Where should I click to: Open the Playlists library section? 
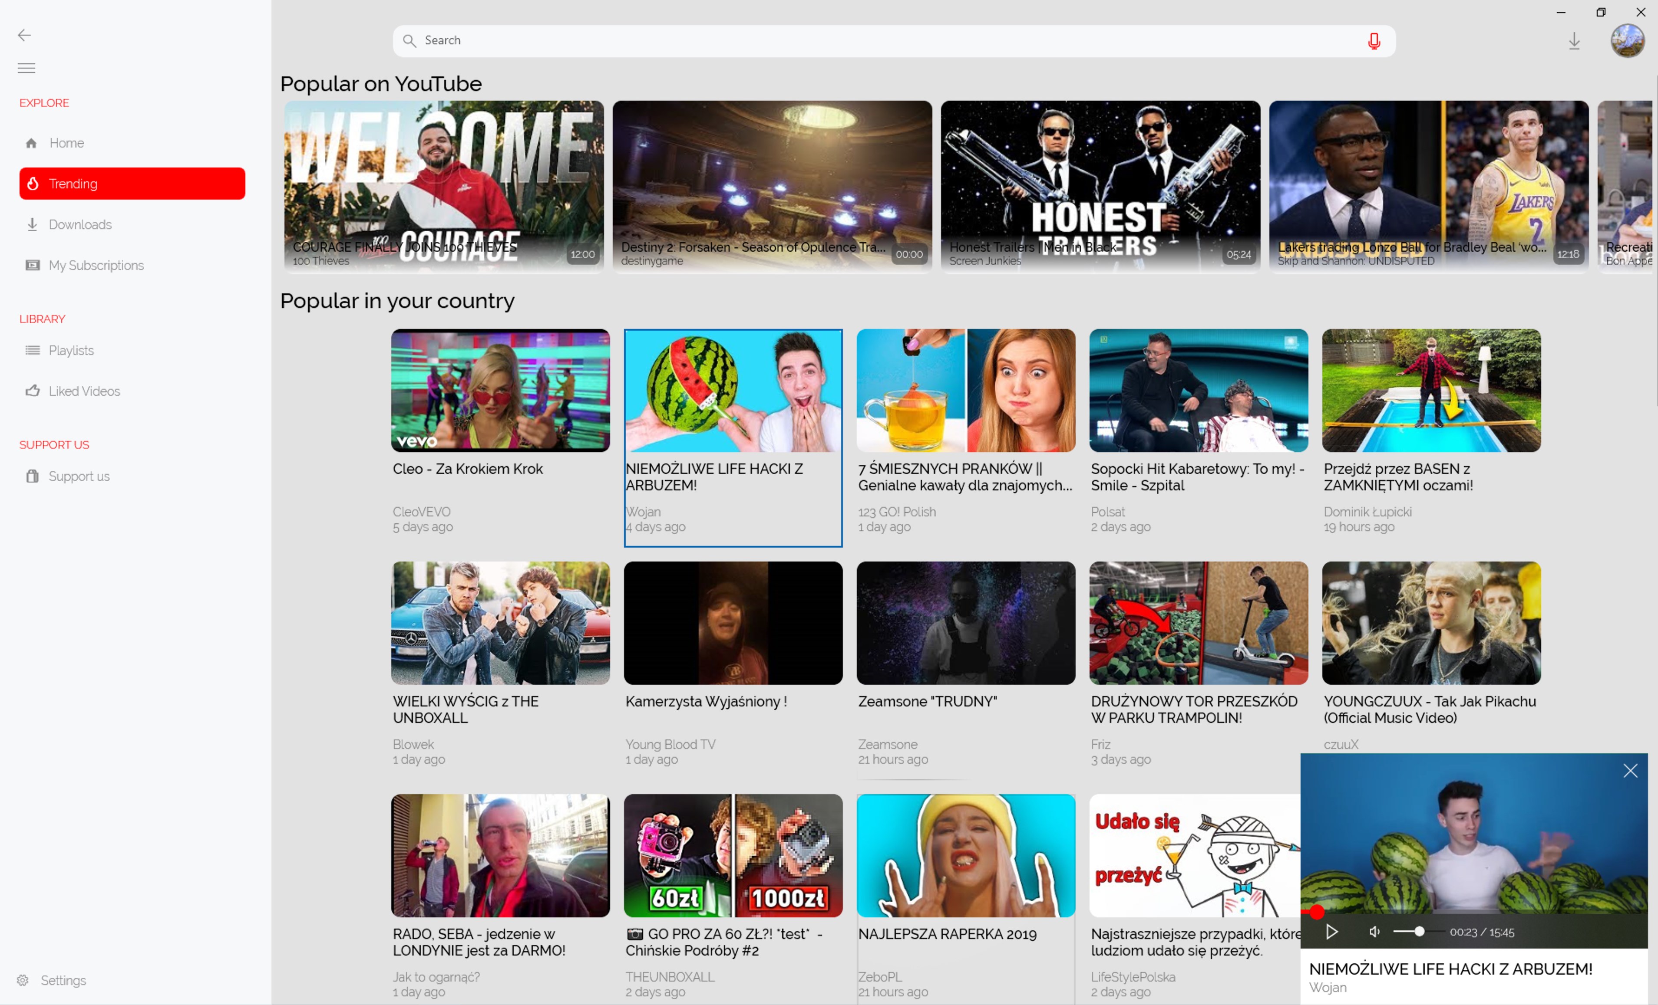point(71,350)
